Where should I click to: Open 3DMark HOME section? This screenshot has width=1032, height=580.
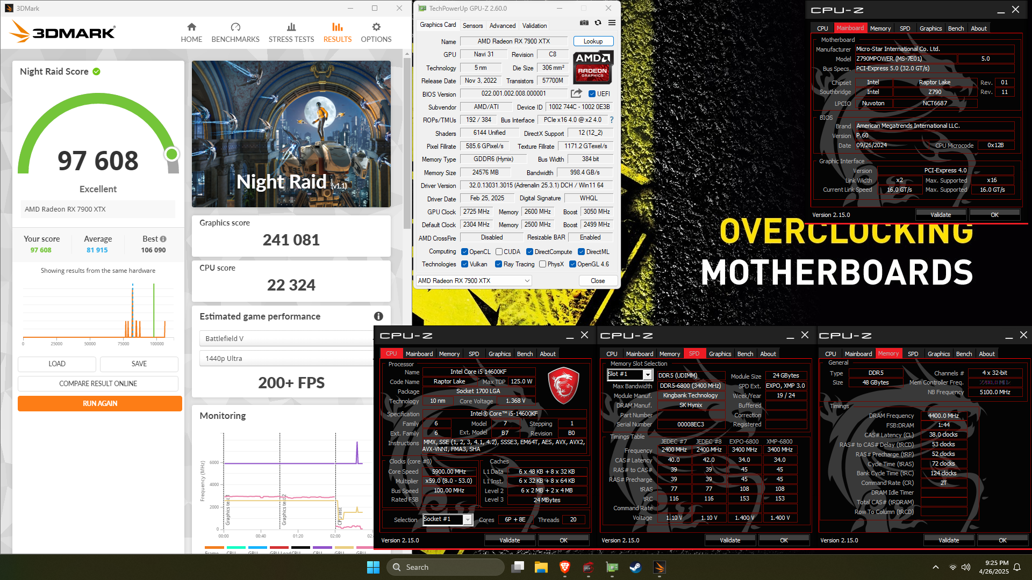tap(191, 33)
